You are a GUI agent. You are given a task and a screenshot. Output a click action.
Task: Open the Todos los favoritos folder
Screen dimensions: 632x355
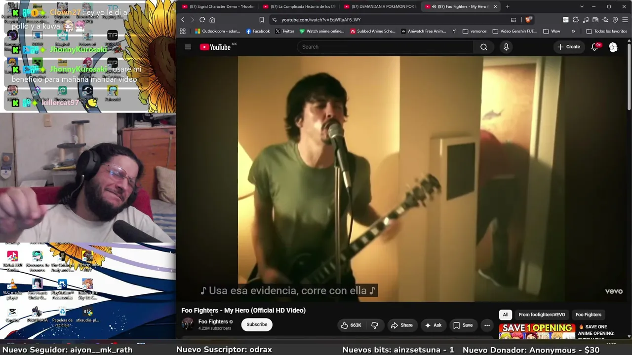(606, 31)
